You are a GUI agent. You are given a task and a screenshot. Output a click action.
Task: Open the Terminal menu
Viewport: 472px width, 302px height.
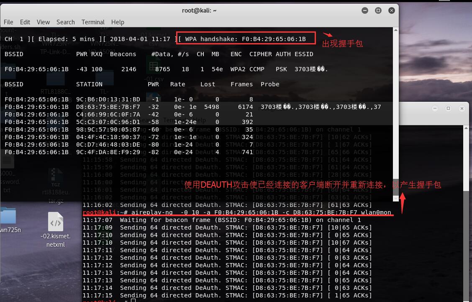(x=93, y=22)
